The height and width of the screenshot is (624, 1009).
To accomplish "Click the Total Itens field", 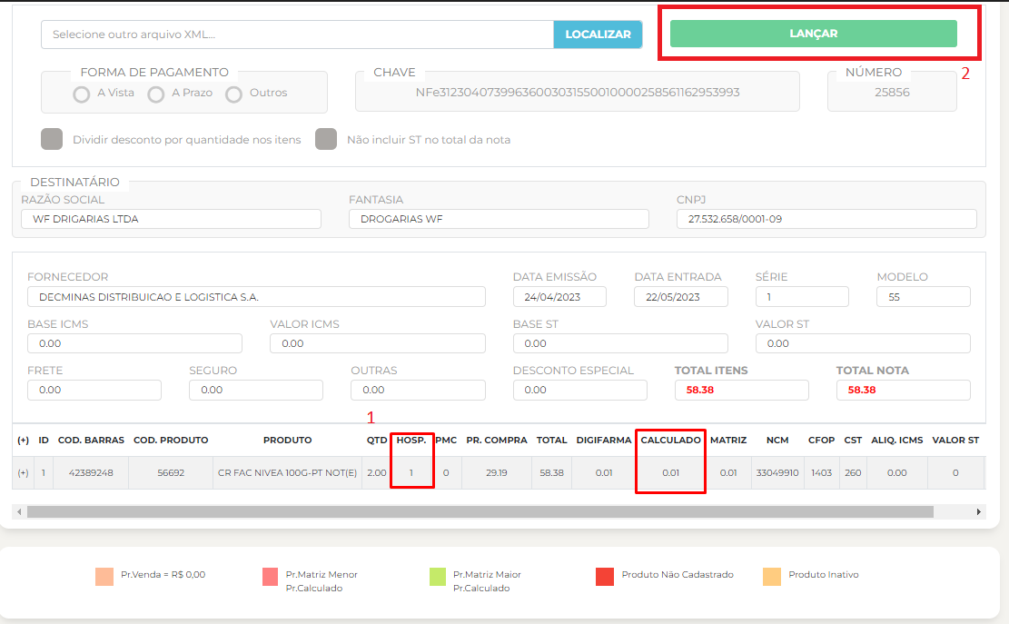I will tap(741, 390).
